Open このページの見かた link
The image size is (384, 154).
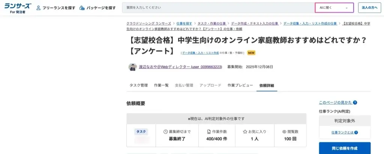[336, 103]
